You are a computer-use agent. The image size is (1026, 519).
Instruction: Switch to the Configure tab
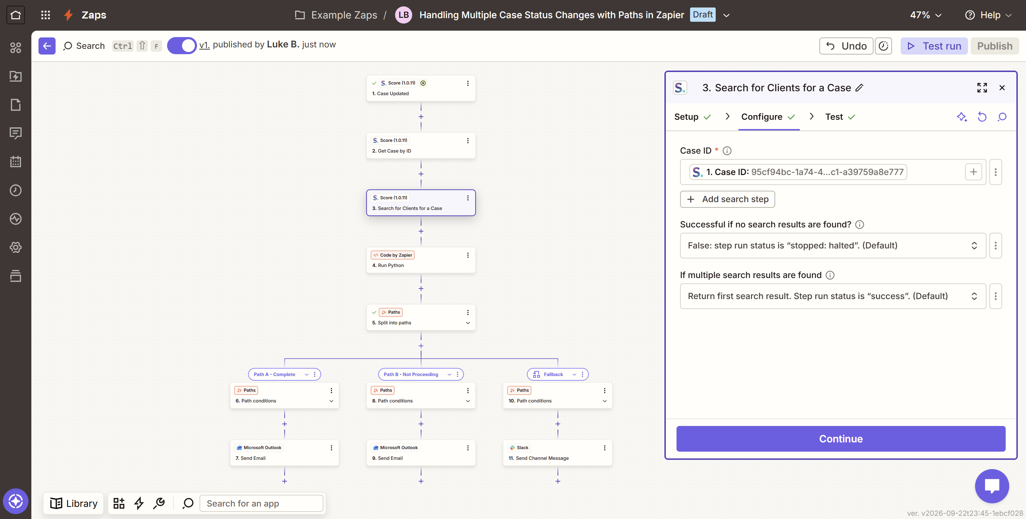(768, 117)
